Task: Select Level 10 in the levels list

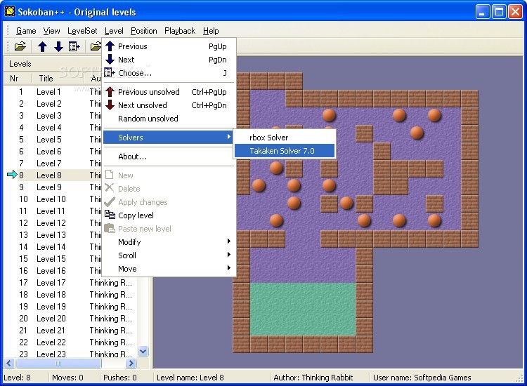Action: coord(52,199)
